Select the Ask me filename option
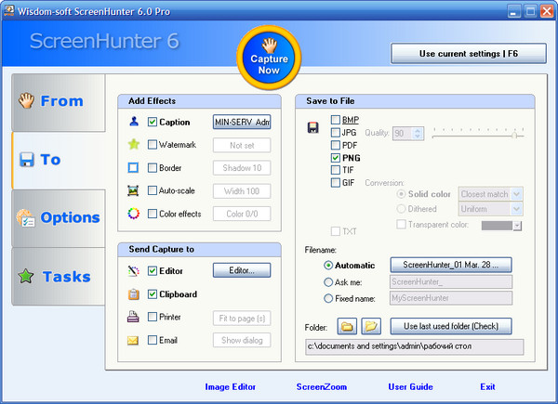The height and width of the screenshot is (404, 558). [x=327, y=281]
